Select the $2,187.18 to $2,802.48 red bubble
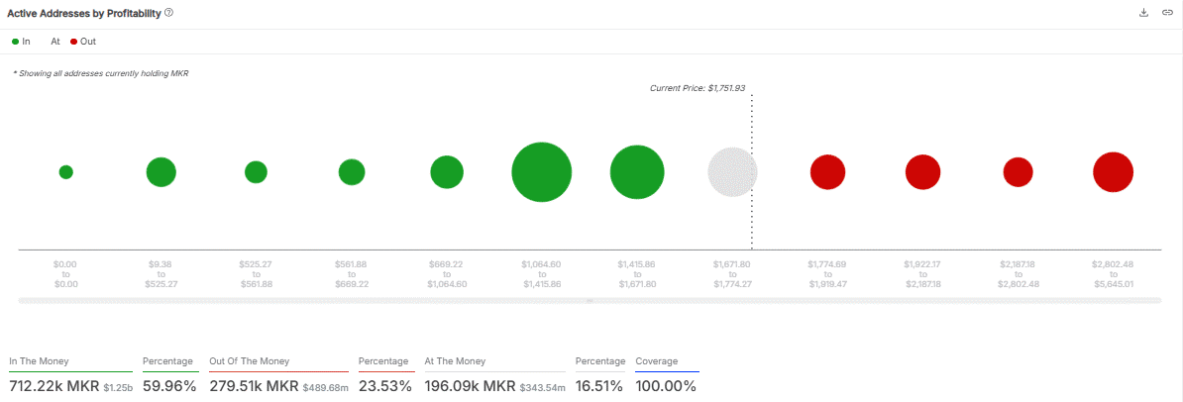The height and width of the screenshot is (402, 1183). tap(1018, 172)
